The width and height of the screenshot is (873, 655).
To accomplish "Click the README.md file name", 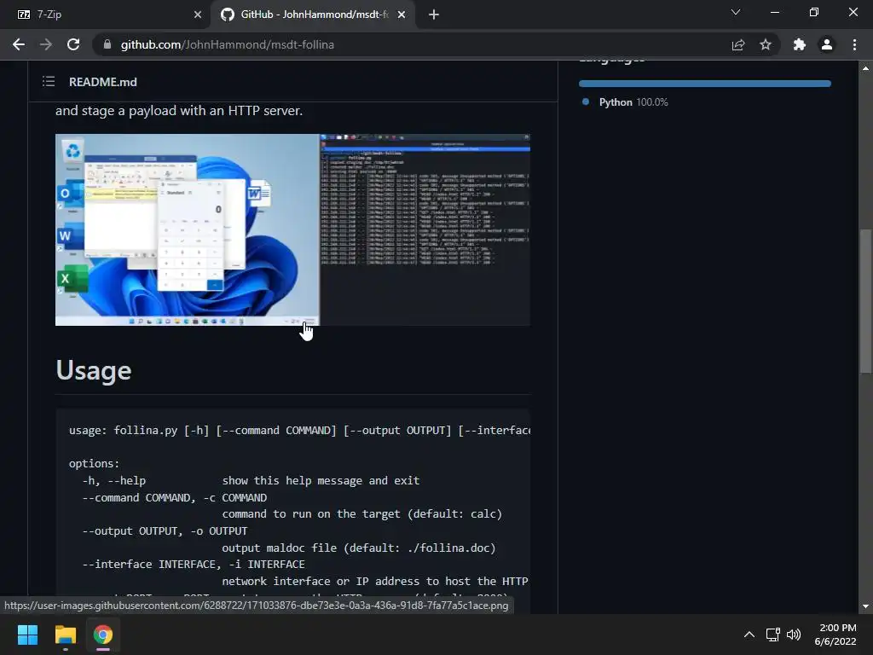I will coord(103,82).
